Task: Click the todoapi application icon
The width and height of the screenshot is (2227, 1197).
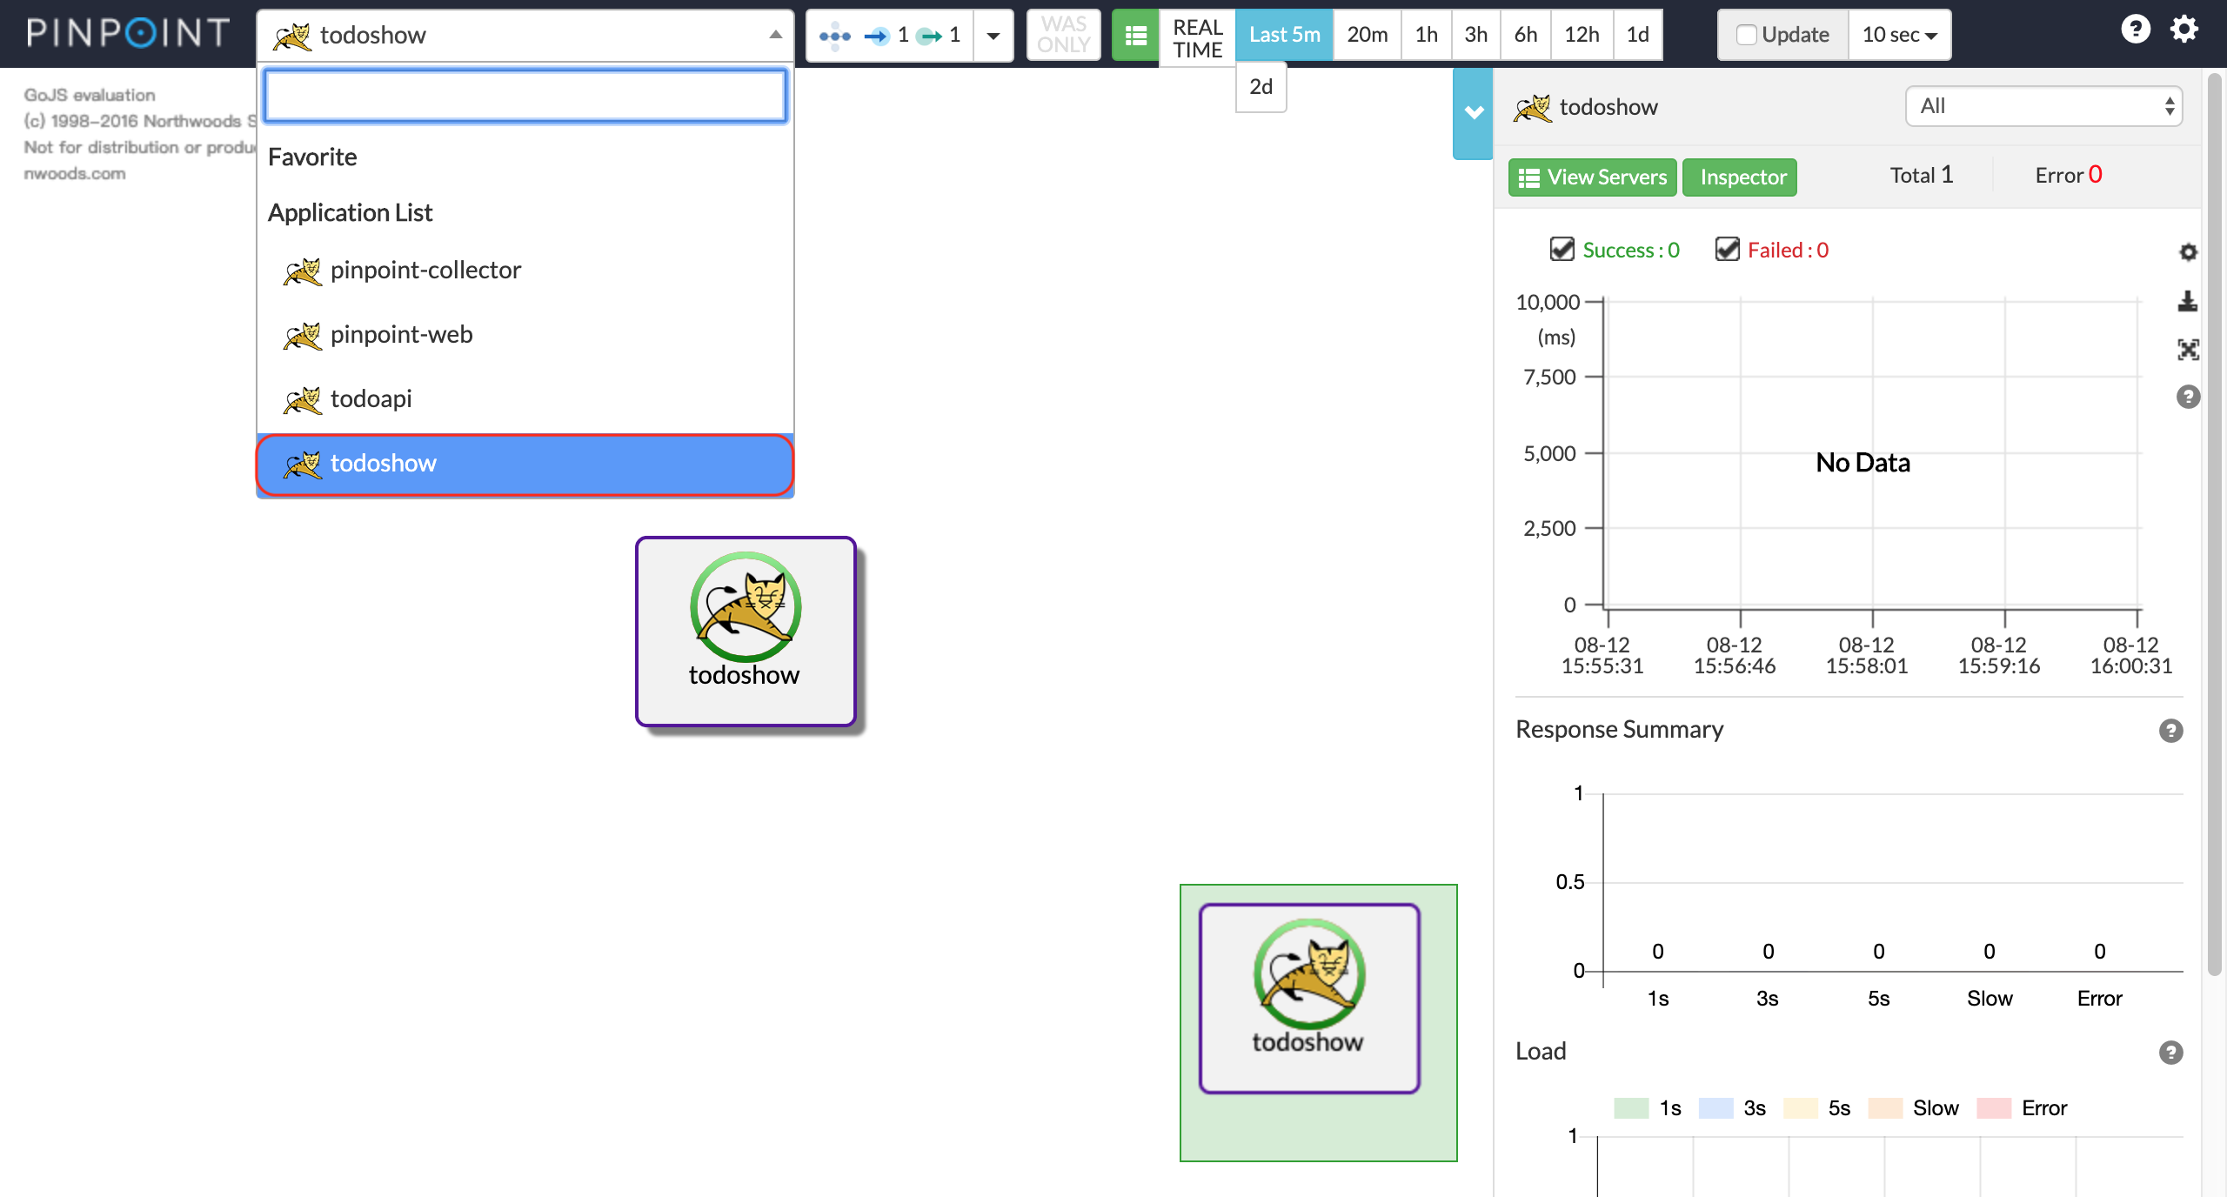Action: click(x=304, y=399)
